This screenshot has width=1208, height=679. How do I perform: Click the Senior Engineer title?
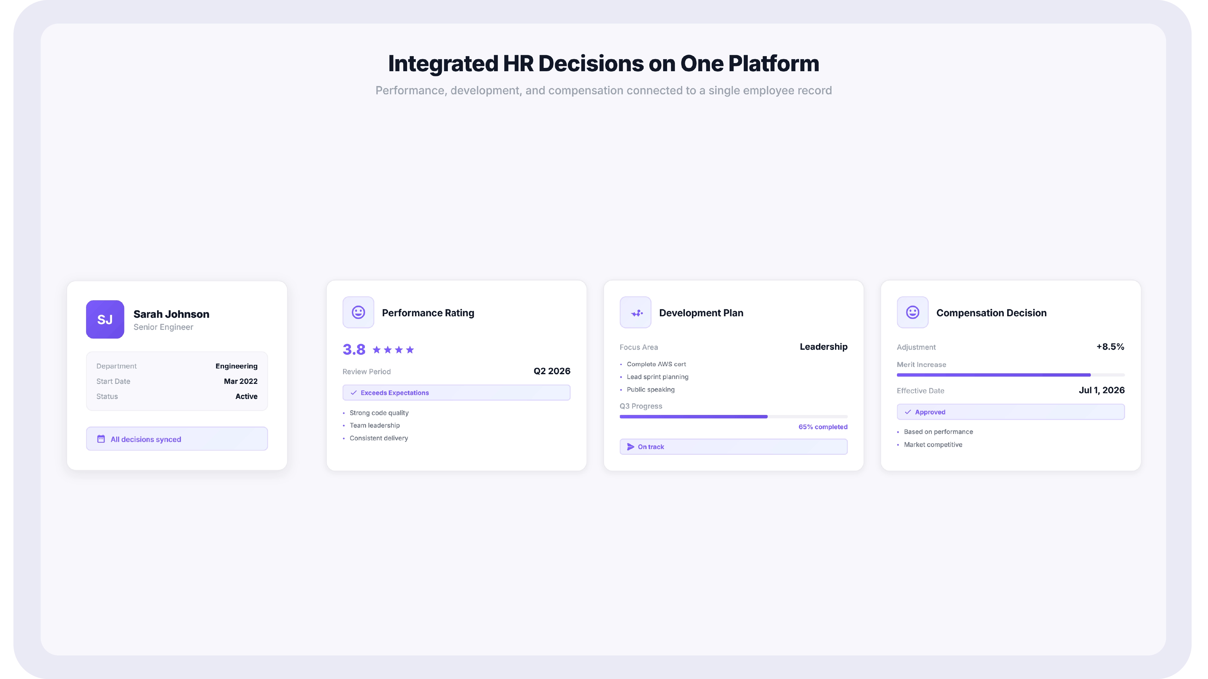(163, 327)
